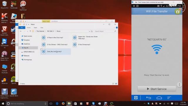Click the Cortana Ask me anything box
Image resolution: width=188 pixels, height=106 pixels.
tap(27, 103)
